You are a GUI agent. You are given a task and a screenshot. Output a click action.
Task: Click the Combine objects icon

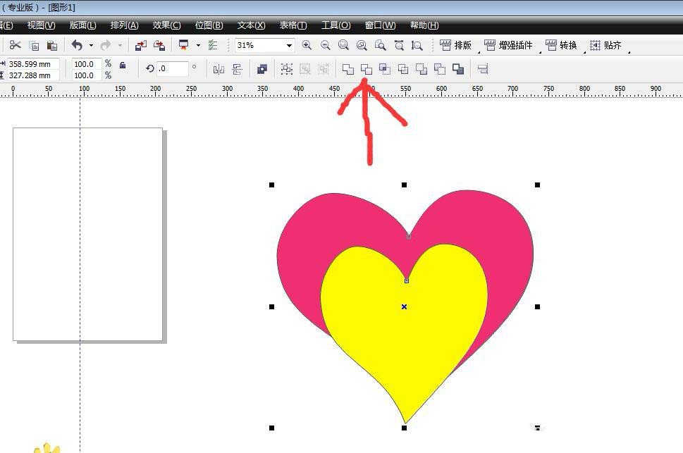coord(261,69)
